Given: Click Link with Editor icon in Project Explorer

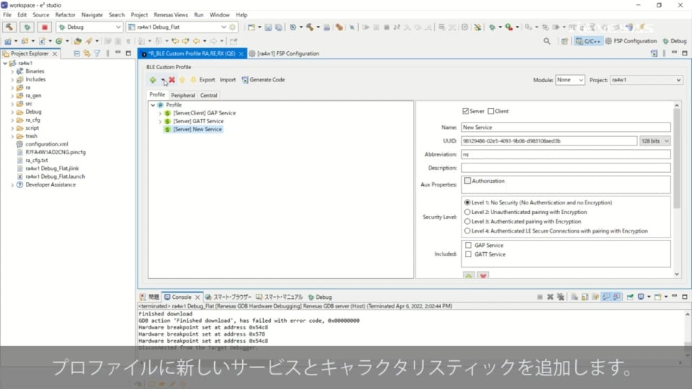Looking at the screenshot, I should [x=87, y=53].
